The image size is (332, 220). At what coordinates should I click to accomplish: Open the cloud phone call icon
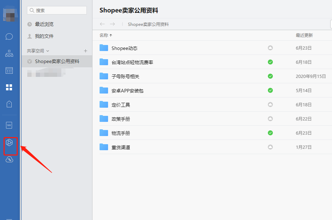point(9,159)
